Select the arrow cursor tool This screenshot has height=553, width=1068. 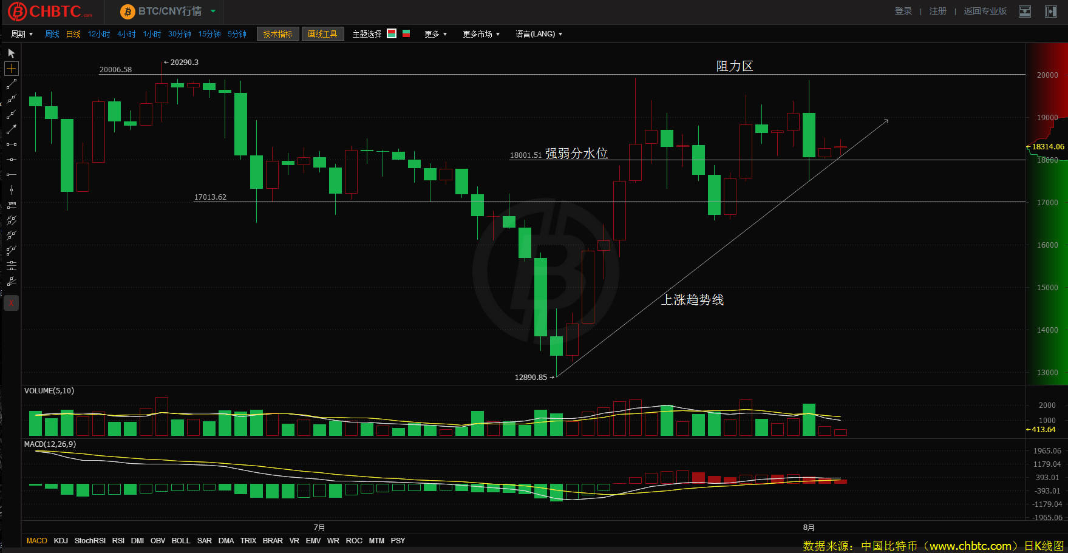(x=11, y=53)
